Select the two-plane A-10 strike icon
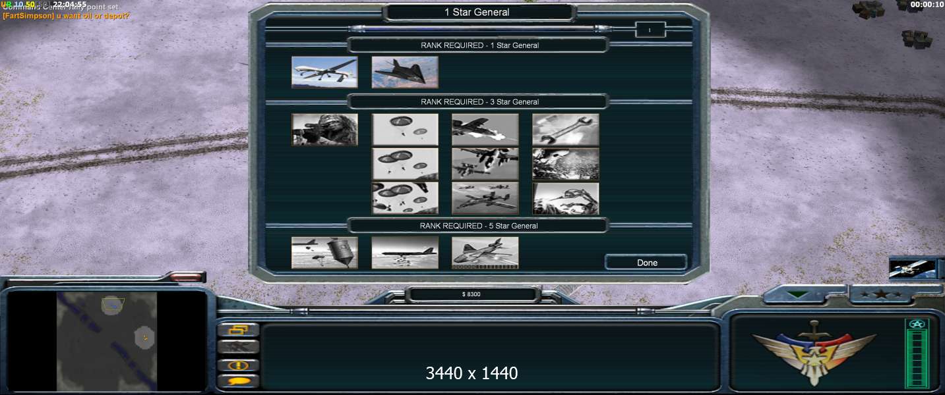 485,164
